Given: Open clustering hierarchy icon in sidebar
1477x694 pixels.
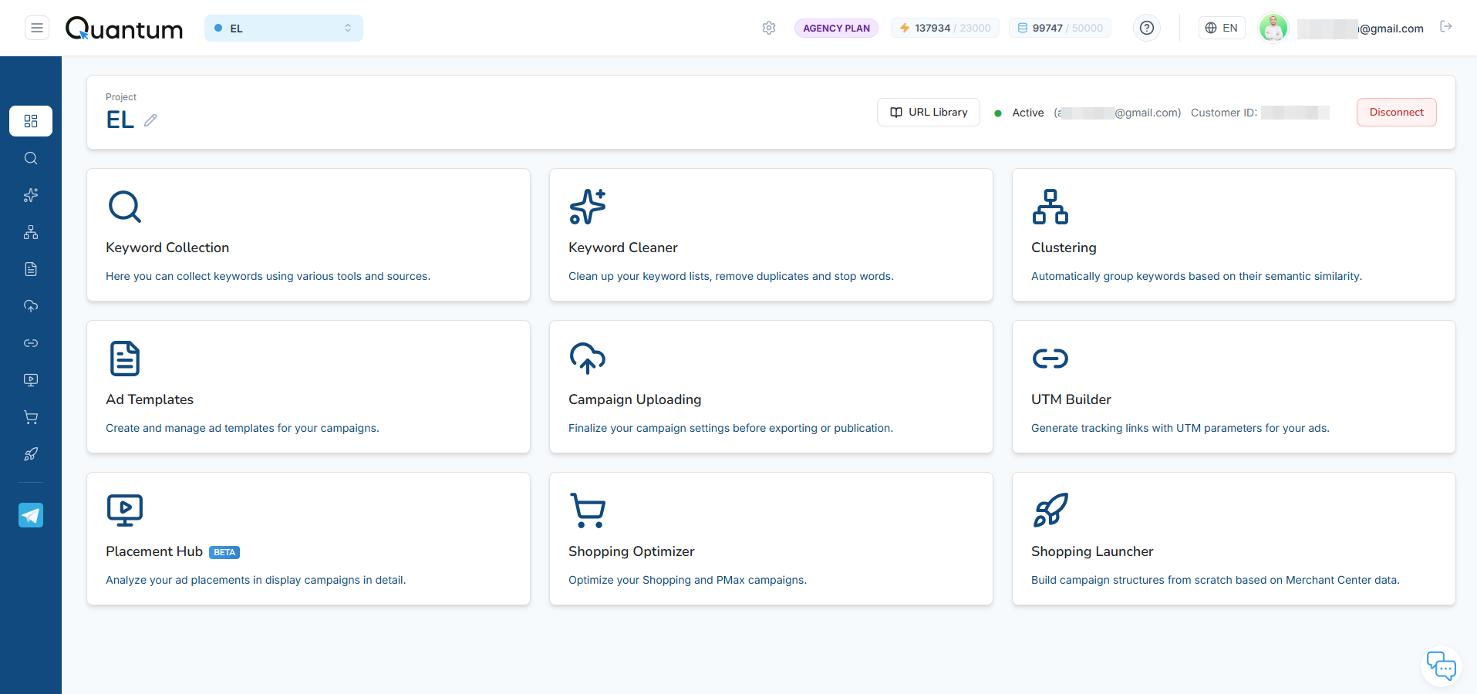Looking at the screenshot, I should [31, 232].
